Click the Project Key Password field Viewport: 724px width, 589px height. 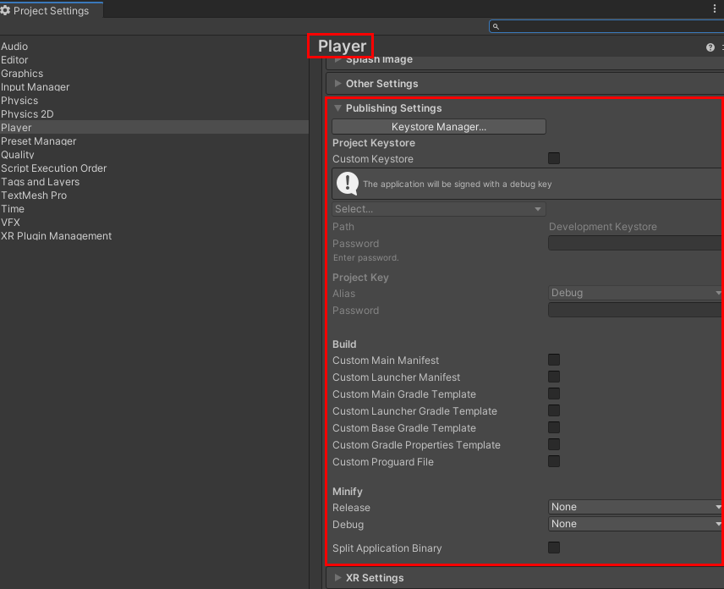[634, 311]
